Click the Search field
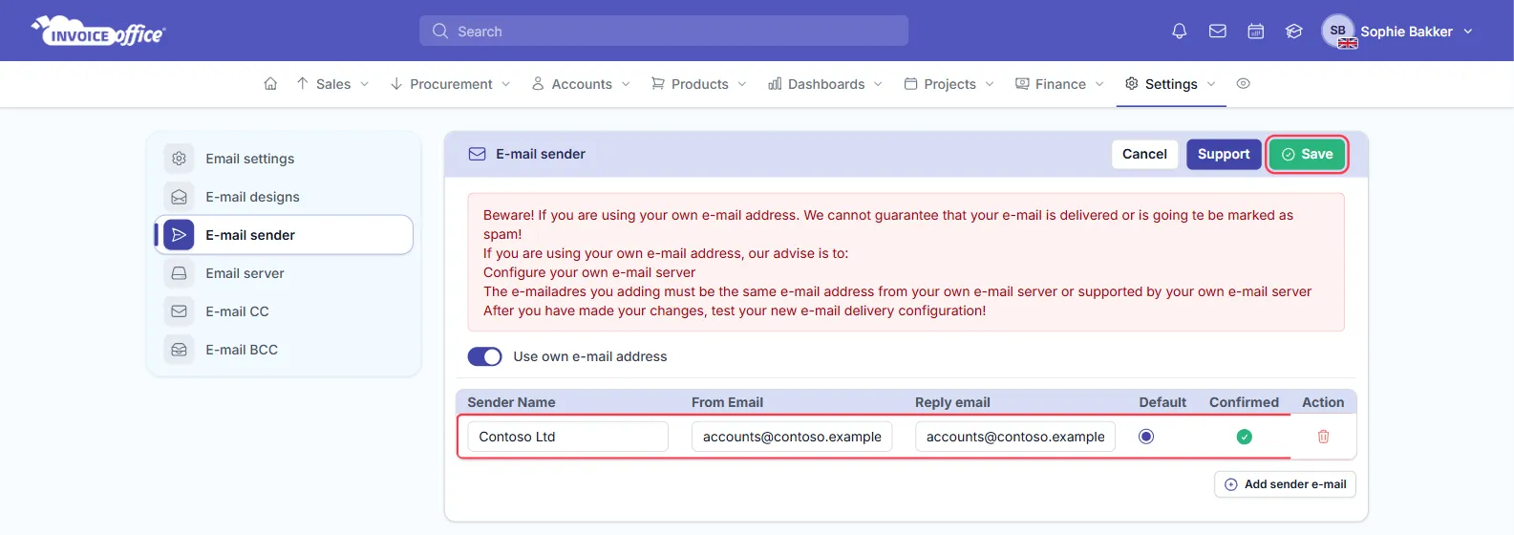Image resolution: width=1514 pixels, height=535 pixels. pos(664,31)
